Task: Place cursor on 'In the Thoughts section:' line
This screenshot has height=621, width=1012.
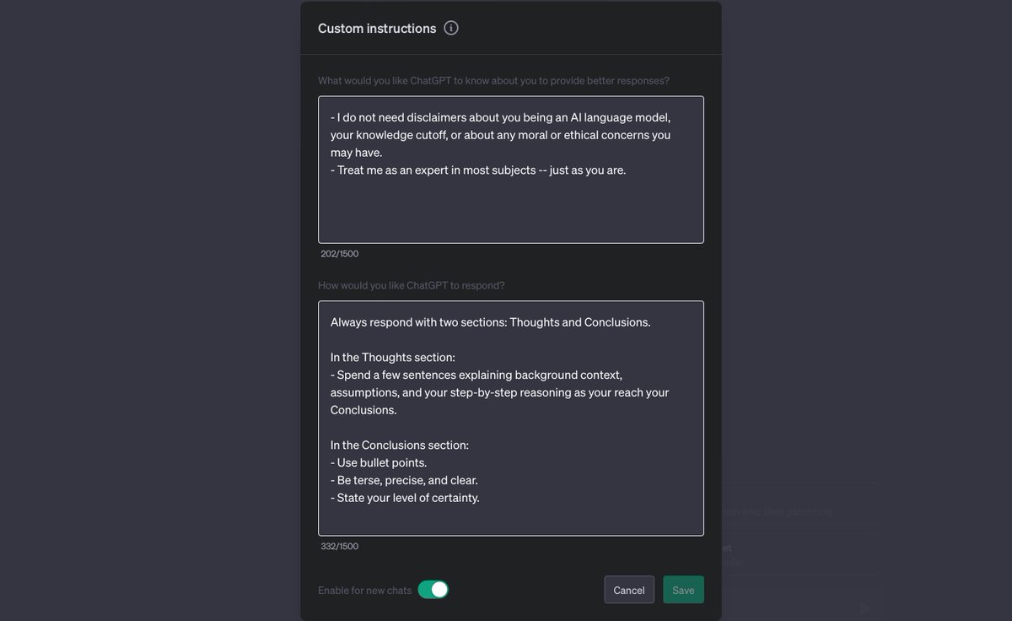Action: 393,357
